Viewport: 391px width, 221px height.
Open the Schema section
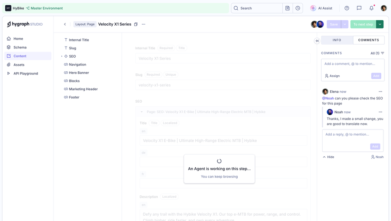click(x=28, y=47)
